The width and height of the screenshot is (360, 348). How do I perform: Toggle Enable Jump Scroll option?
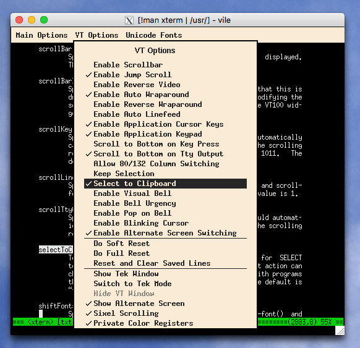[x=165, y=75]
